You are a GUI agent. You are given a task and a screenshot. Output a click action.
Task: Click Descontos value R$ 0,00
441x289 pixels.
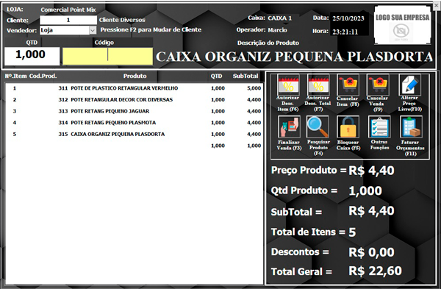coord(371,252)
